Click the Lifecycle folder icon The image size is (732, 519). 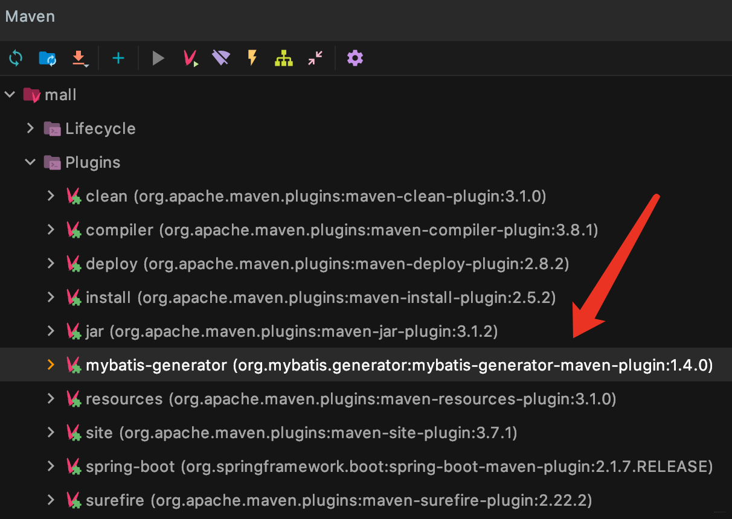[53, 129]
